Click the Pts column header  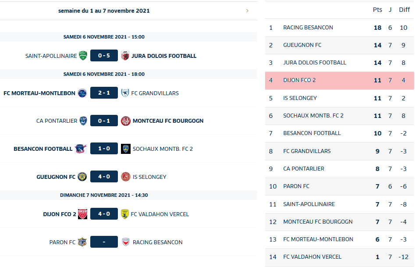(377, 10)
